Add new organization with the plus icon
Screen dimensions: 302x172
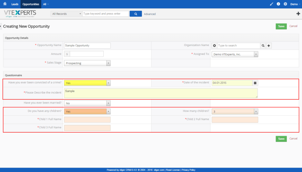tap(269, 45)
